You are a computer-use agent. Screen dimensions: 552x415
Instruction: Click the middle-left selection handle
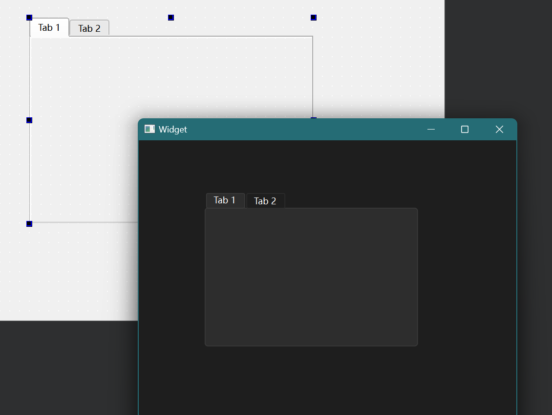(29, 120)
